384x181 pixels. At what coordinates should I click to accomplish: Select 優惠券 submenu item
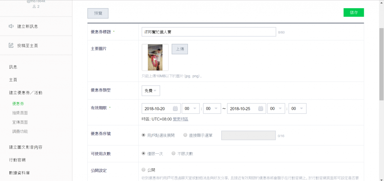point(18,104)
